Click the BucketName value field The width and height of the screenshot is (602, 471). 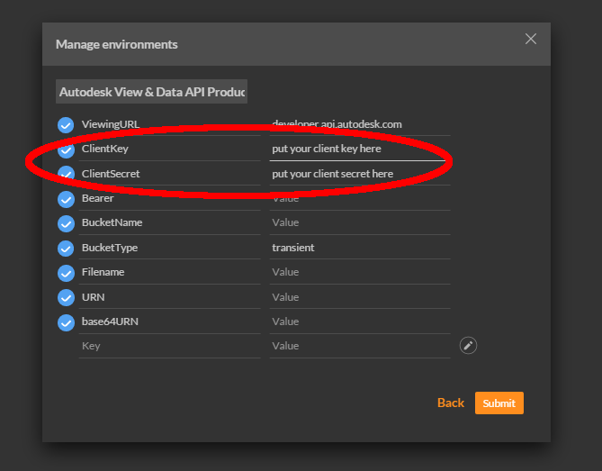pyautogui.click(x=360, y=222)
